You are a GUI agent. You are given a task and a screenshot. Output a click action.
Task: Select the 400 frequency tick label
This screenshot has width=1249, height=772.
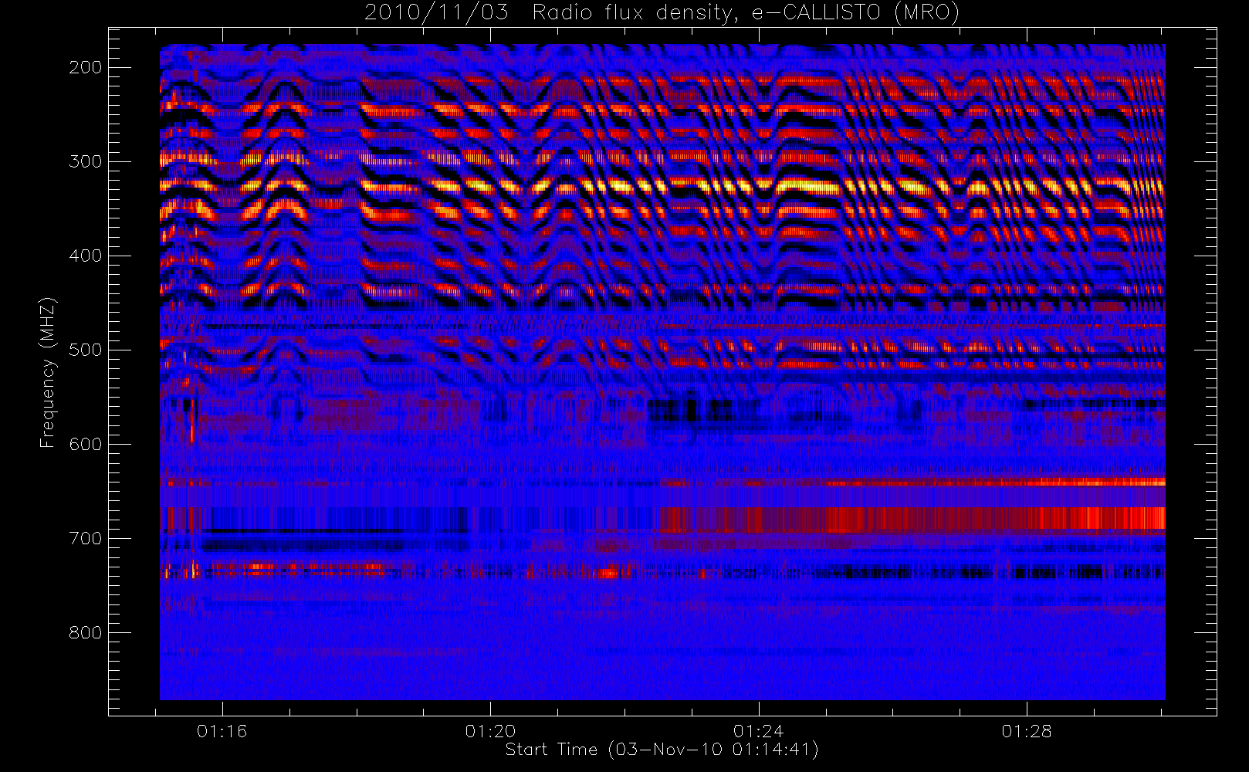(85, 256)
